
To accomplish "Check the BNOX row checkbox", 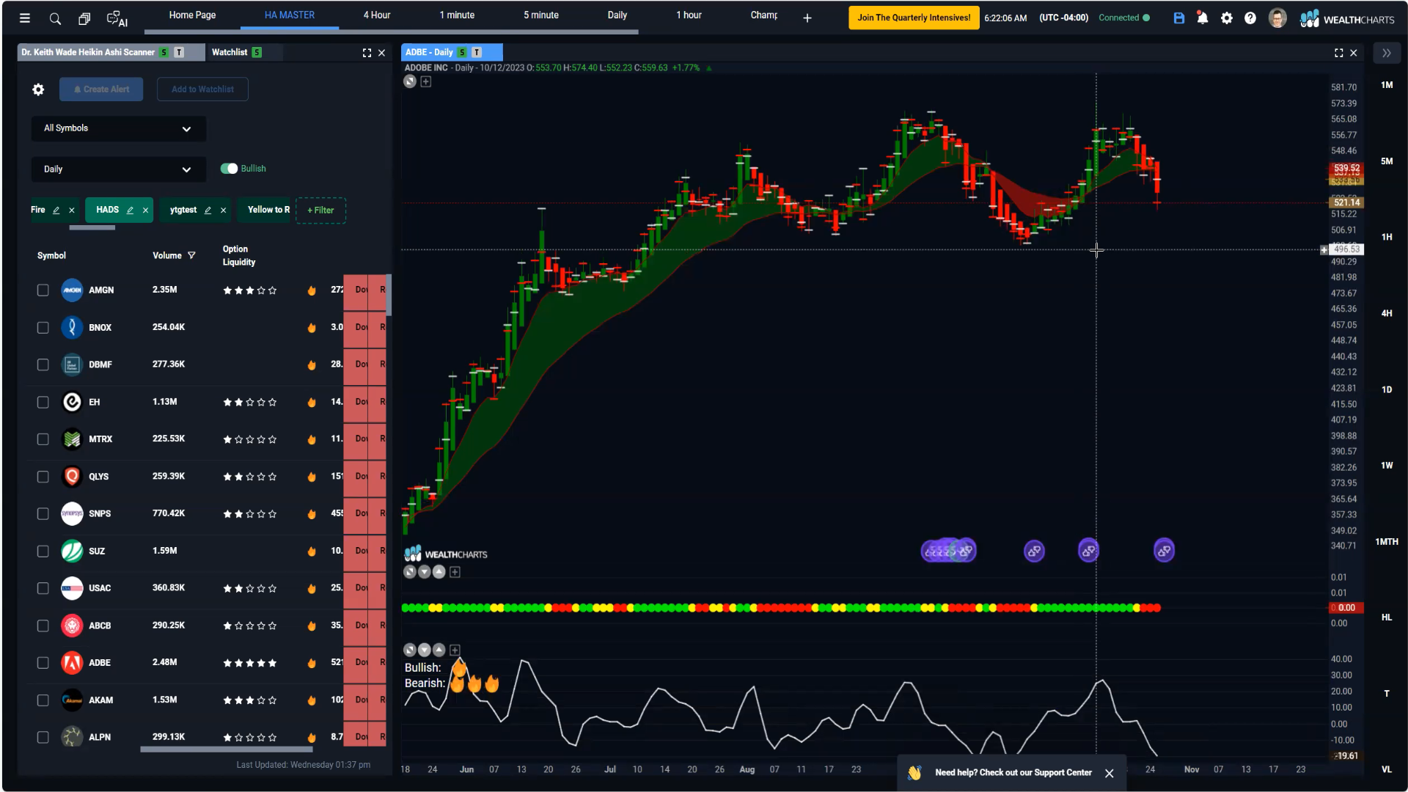I will pos(43,328).
